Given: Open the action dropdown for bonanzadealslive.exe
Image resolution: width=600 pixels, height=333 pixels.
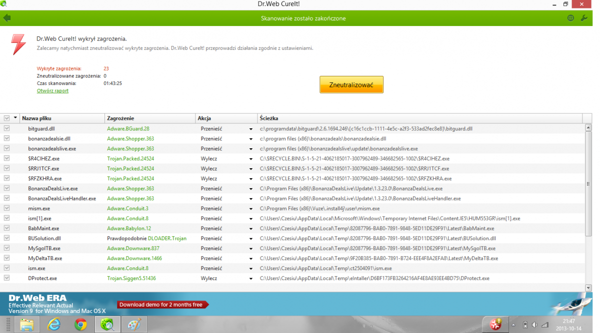Looking at the screenshot, I should pos(251,149).
